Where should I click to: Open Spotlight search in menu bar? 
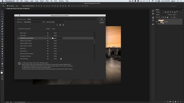pos(178,1)
